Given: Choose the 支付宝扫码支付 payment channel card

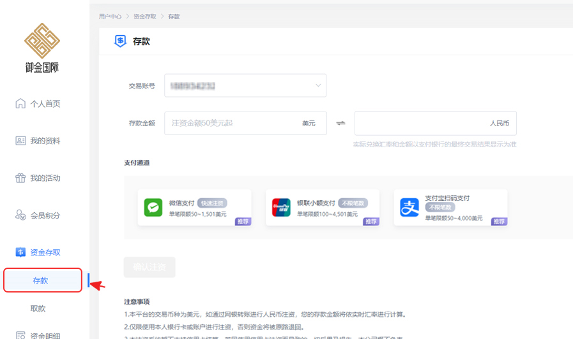Looking at the screenshot, I should pos(450,208).
